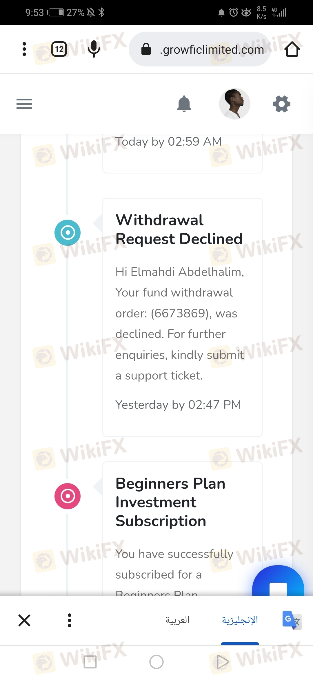Close the translation bar

point(24,620)
